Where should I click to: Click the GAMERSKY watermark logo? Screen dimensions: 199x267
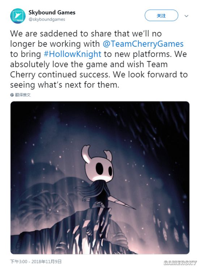(x=180, y=262)
